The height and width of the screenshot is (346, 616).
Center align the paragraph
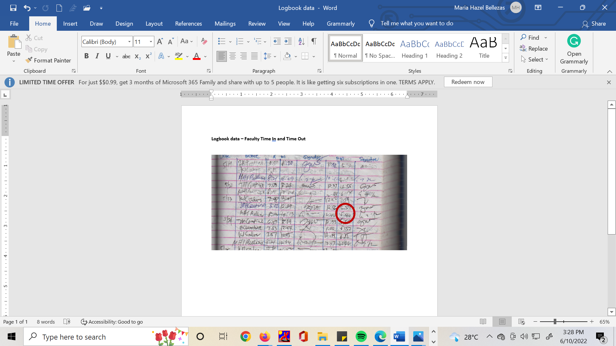click(x=233, y=56)
